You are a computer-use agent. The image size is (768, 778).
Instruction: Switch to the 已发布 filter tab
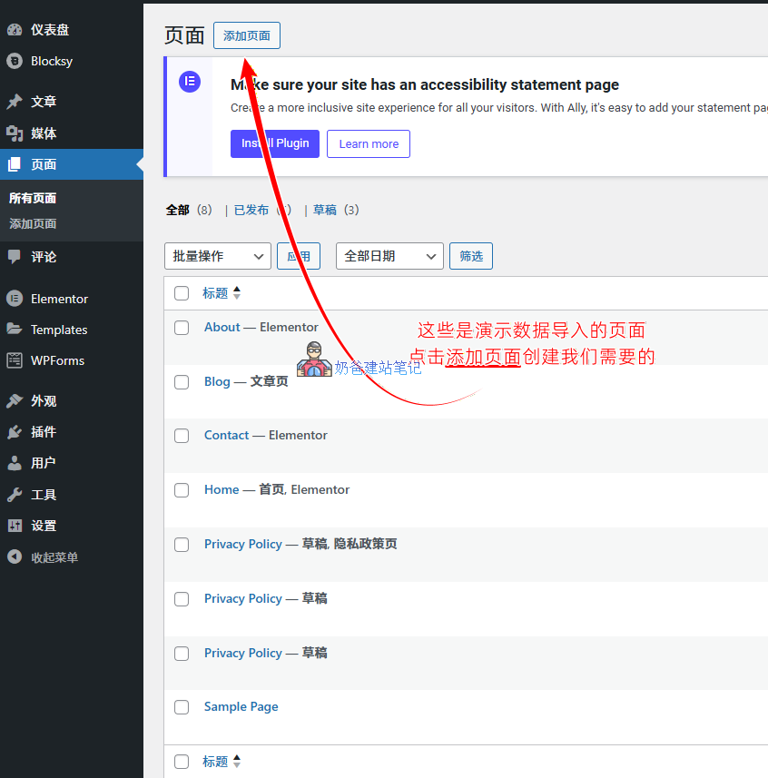point(251,209)
